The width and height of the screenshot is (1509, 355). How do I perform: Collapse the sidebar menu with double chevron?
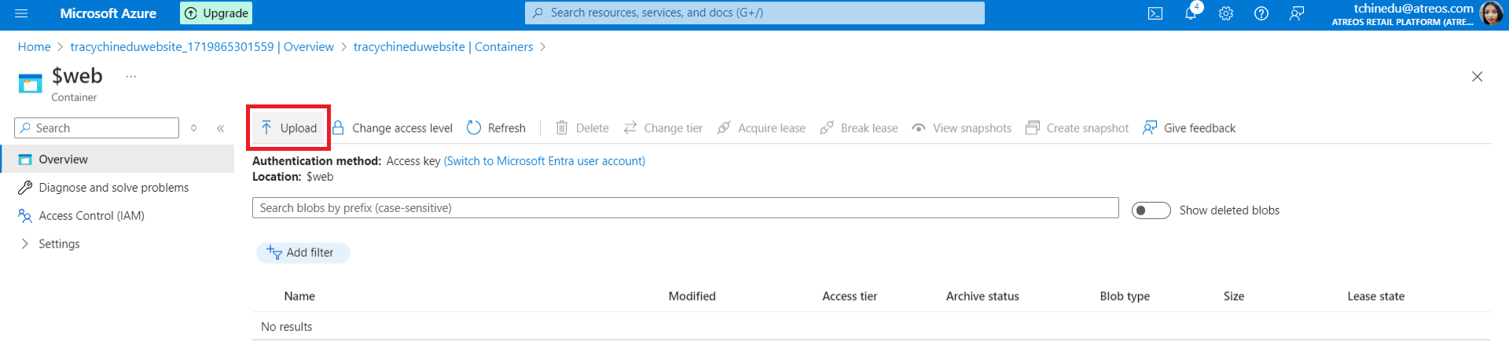tap(221, 128)
